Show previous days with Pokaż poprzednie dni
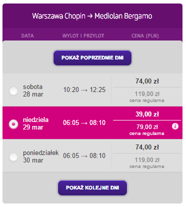 92,58
